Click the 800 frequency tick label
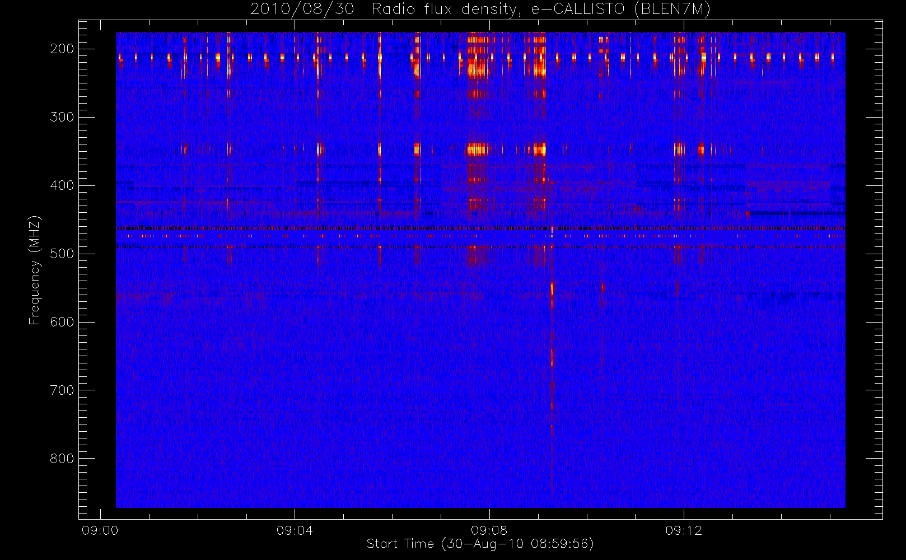 tap(62, 459)
